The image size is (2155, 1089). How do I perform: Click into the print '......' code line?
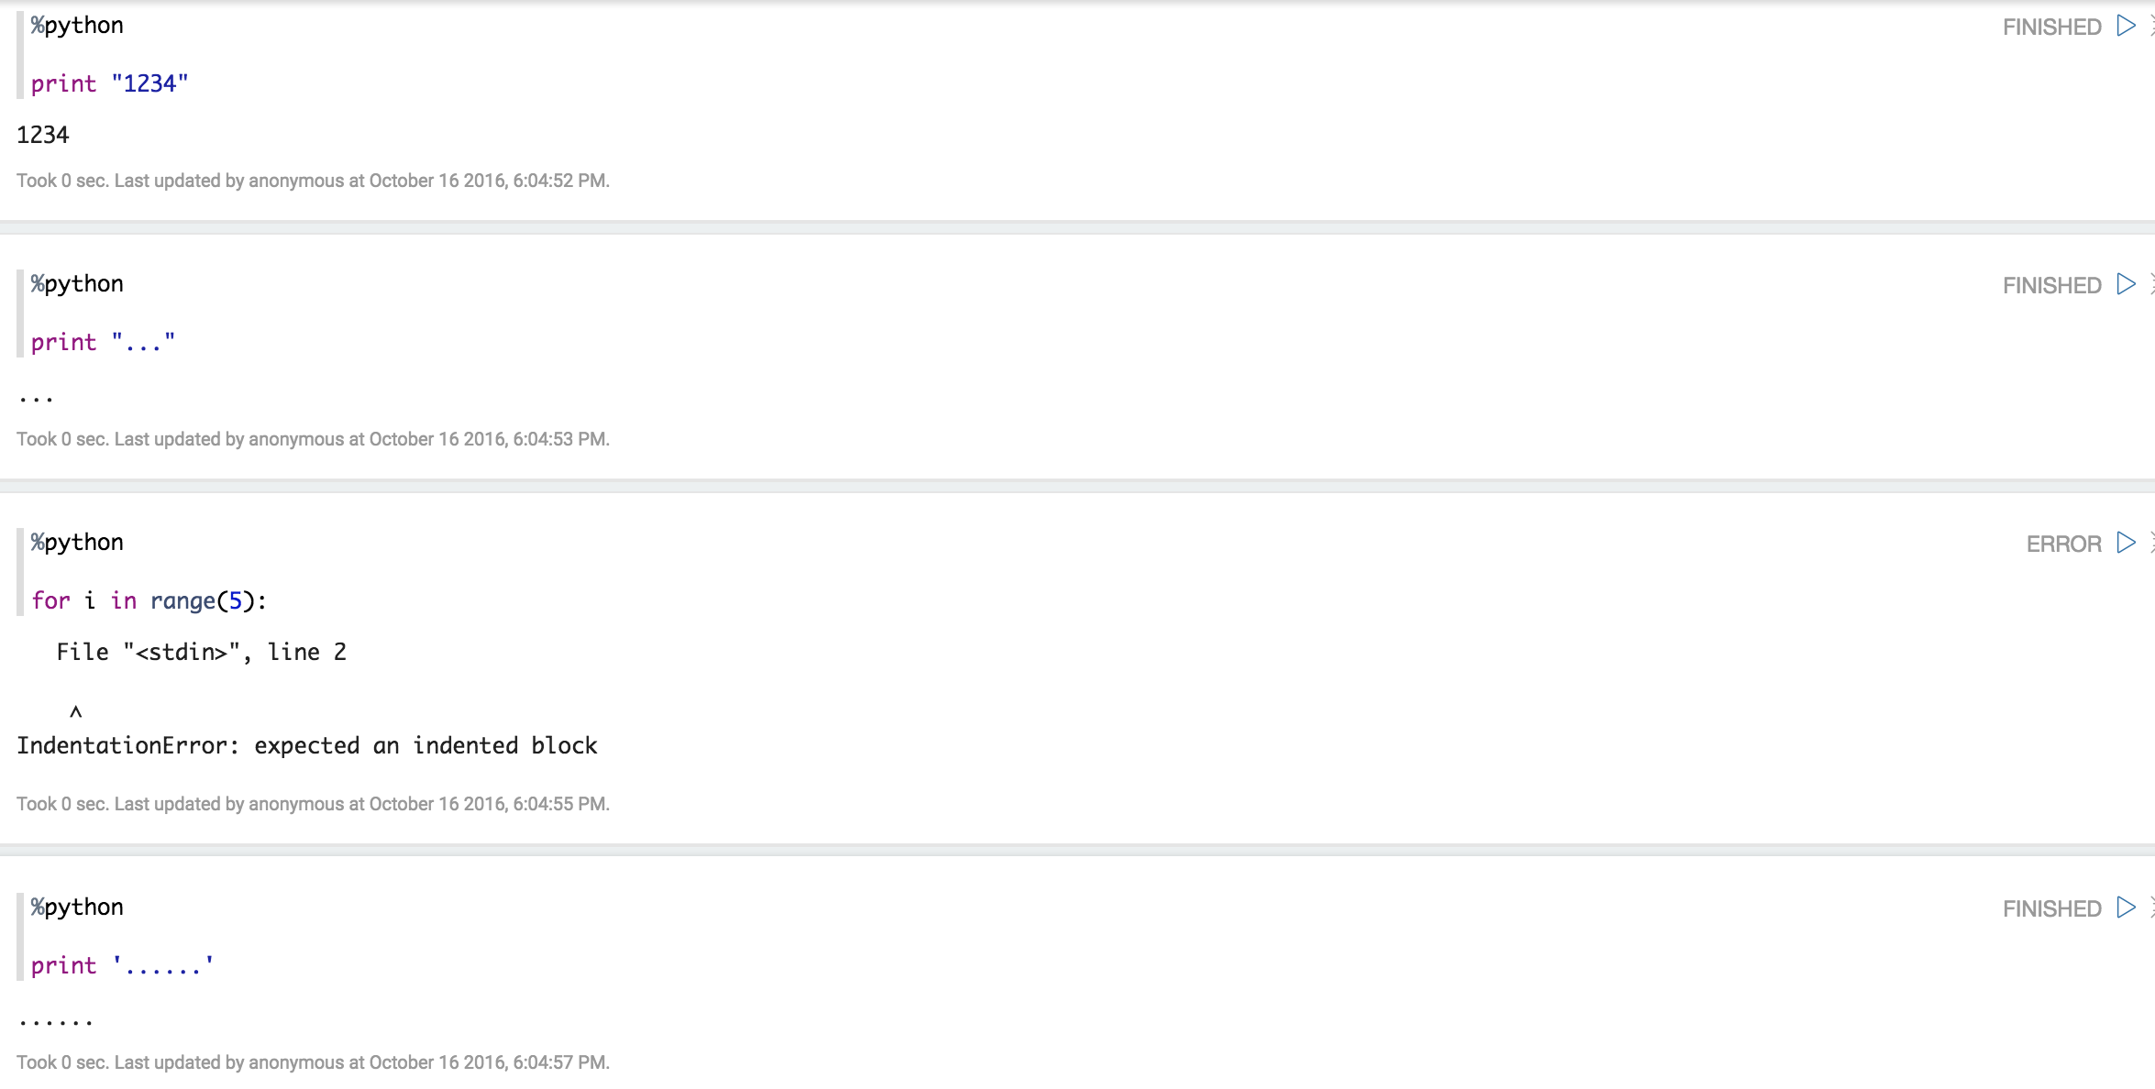(x=122, y=965)
